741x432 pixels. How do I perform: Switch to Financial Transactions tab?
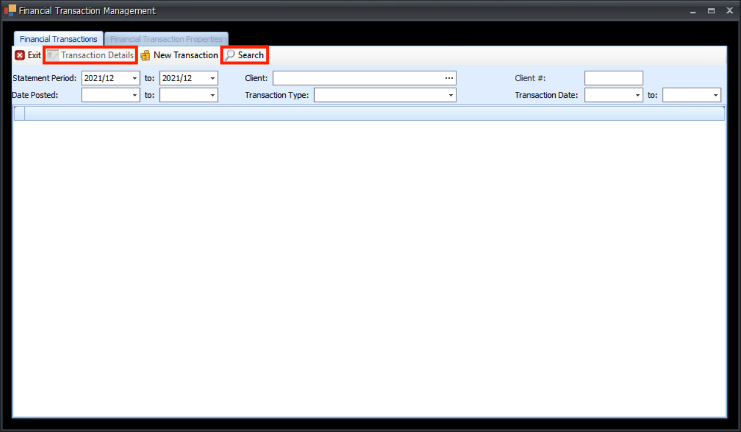(x=58, y=39)
